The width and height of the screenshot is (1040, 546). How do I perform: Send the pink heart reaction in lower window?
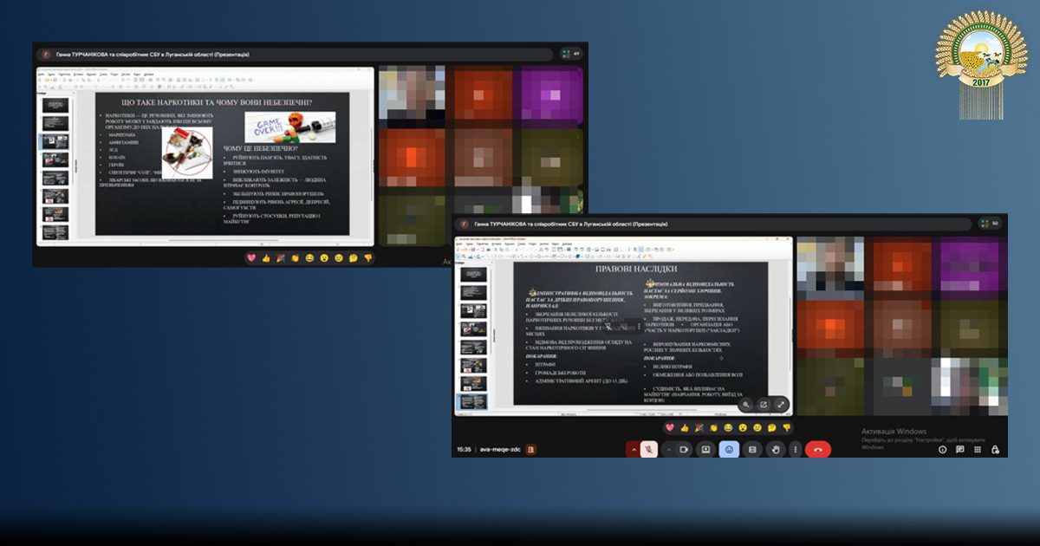click(669, 428)
